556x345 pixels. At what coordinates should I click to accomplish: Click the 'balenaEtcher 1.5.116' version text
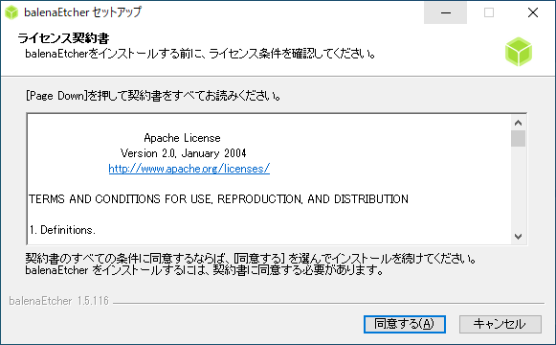[59, 301]
